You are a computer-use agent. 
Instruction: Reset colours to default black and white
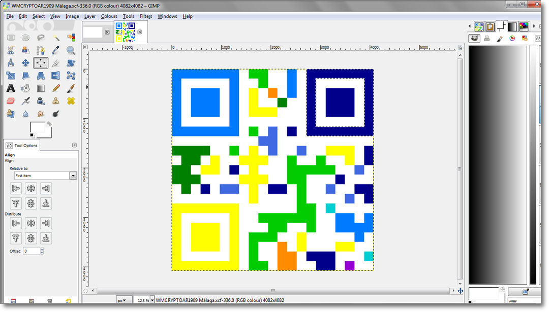tap(32, 135)
